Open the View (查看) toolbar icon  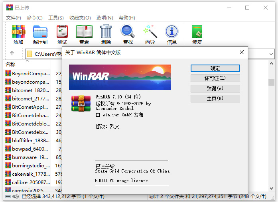coord(84,34)
